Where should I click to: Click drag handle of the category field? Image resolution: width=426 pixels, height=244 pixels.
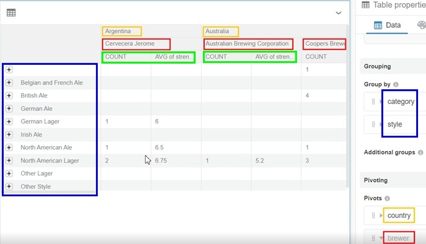click(x=373, y=102)
